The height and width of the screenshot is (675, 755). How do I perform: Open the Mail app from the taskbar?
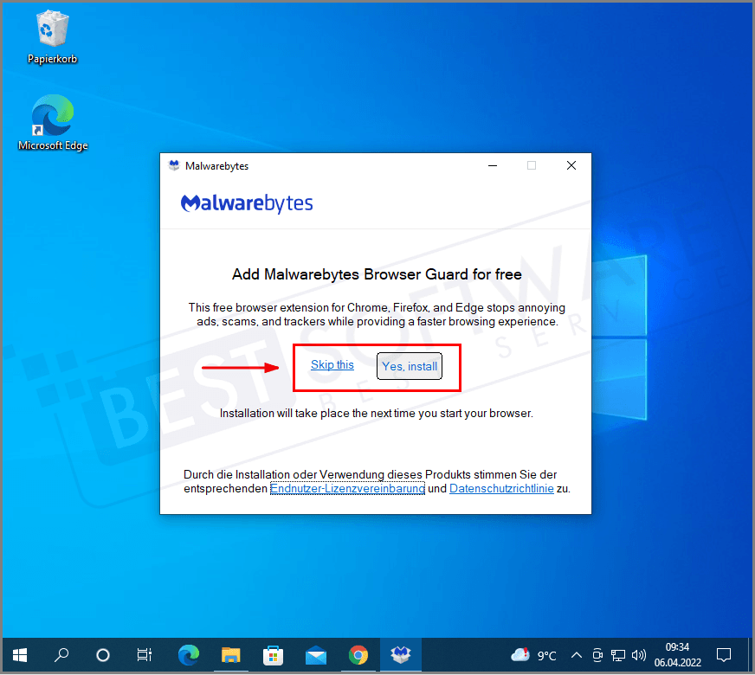315,655
